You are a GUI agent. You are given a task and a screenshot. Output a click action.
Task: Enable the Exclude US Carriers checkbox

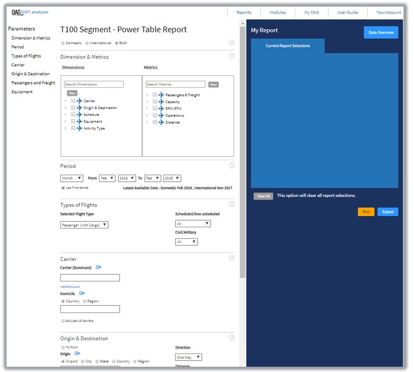(x=63, y=321)
